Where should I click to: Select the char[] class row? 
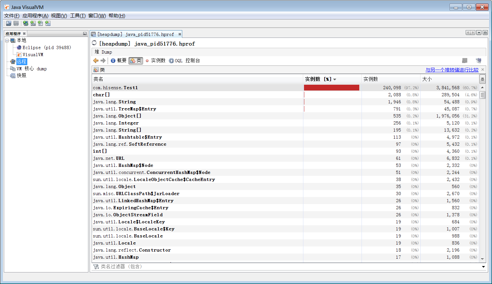point(285,95)
